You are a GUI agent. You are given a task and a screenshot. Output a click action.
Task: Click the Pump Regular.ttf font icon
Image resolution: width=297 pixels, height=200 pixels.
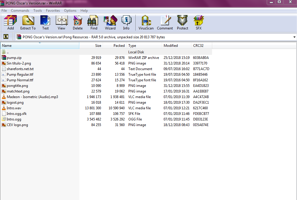(4, 74)
